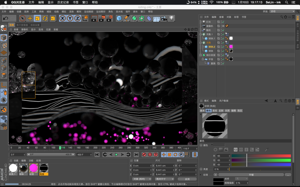Toggle the 颜色 color radio circle

click(201, 145)
